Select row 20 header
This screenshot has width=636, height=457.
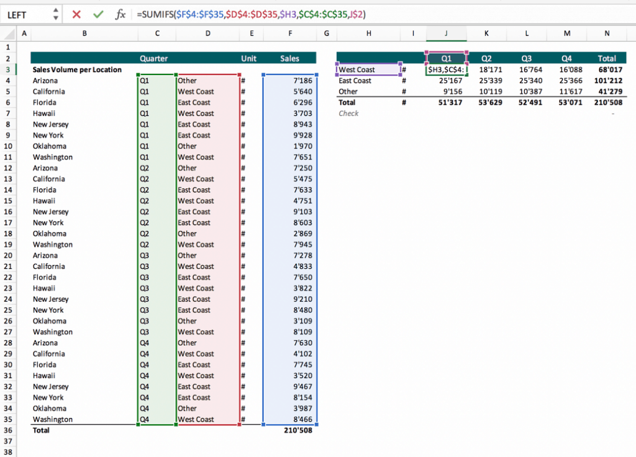tap(7, 255)
